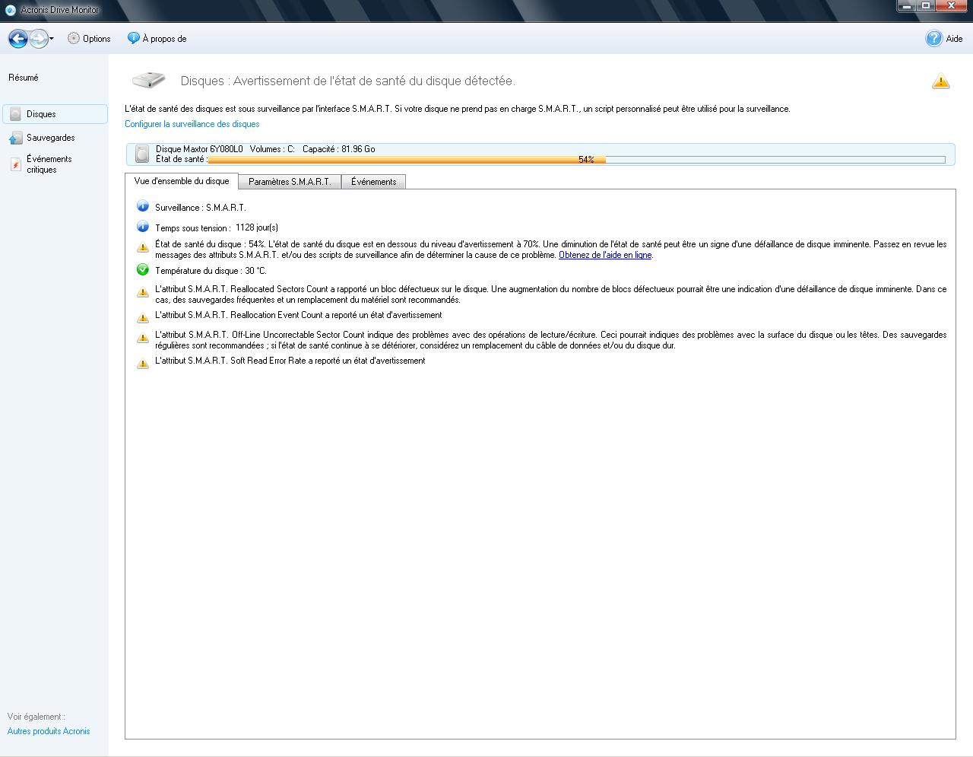Select the Température du disque 30 °C line
The image size is (973, 757).
pos(211,271)
